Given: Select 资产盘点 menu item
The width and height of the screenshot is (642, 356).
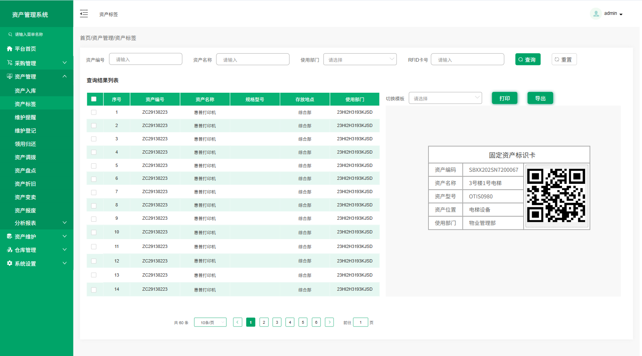Looking at the screenshot, I should click(25, 171).
